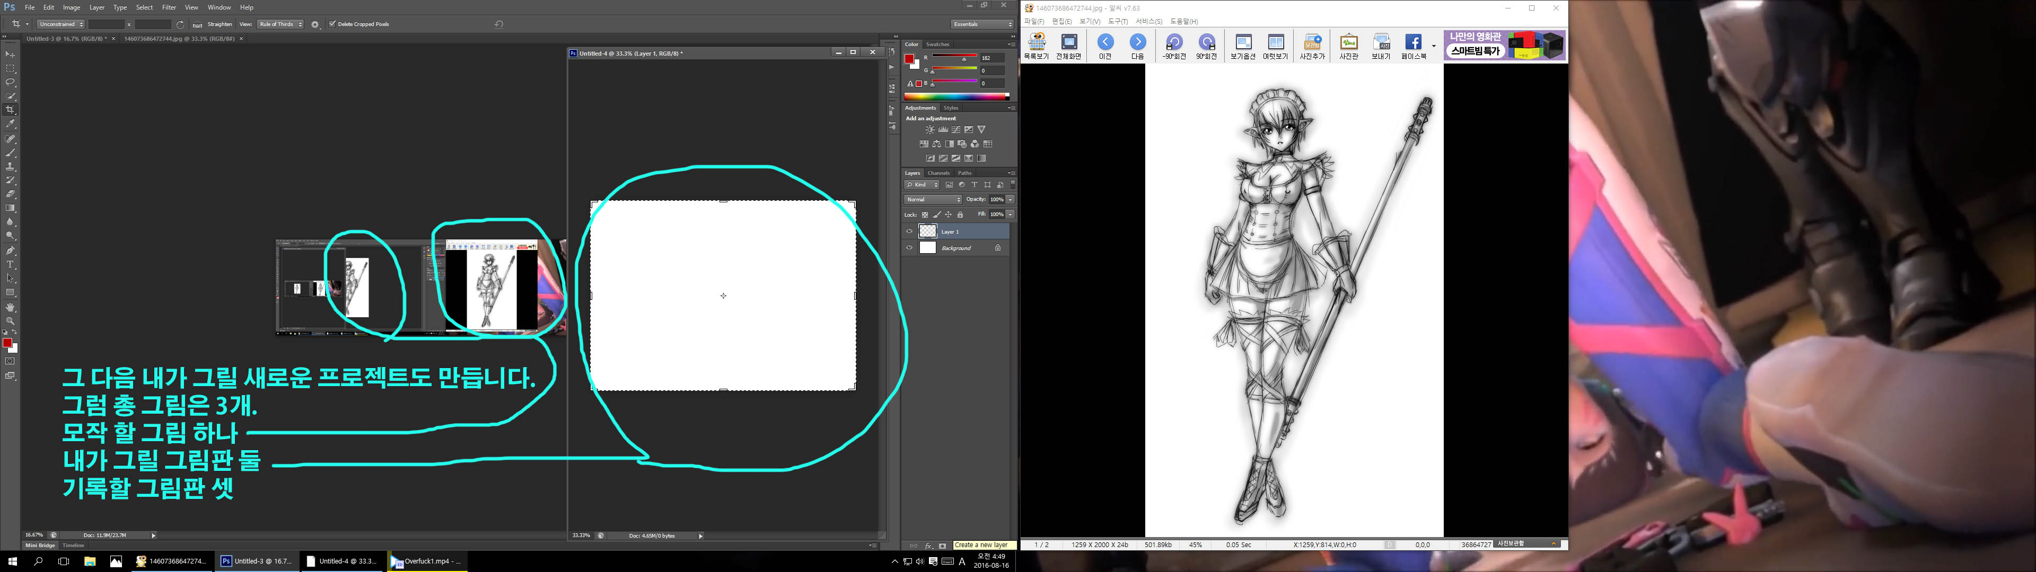Open crop options gear icon
Viewport: 2036px width, 572px height.
coord(315,24)
